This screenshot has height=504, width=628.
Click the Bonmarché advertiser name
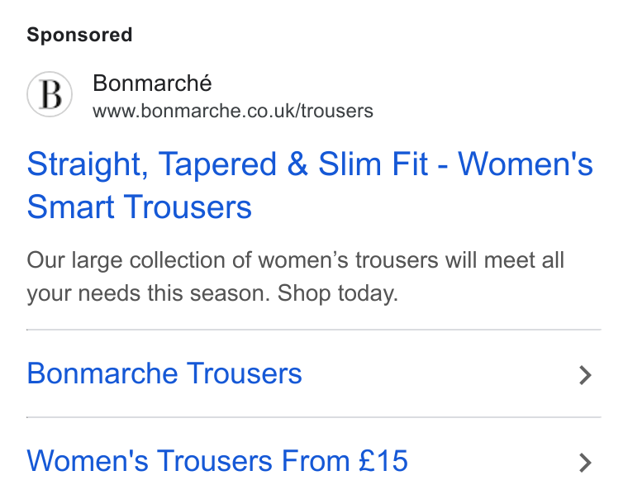coord(152,83)
